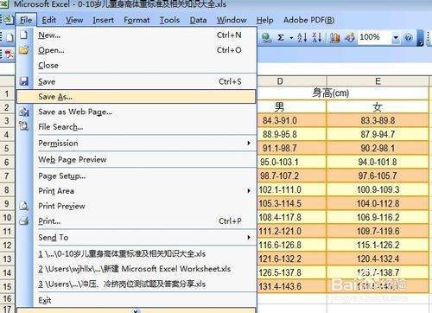Click the Drawing toolbar icon
This screenshot has width=432, height=313.
point(350,37)
